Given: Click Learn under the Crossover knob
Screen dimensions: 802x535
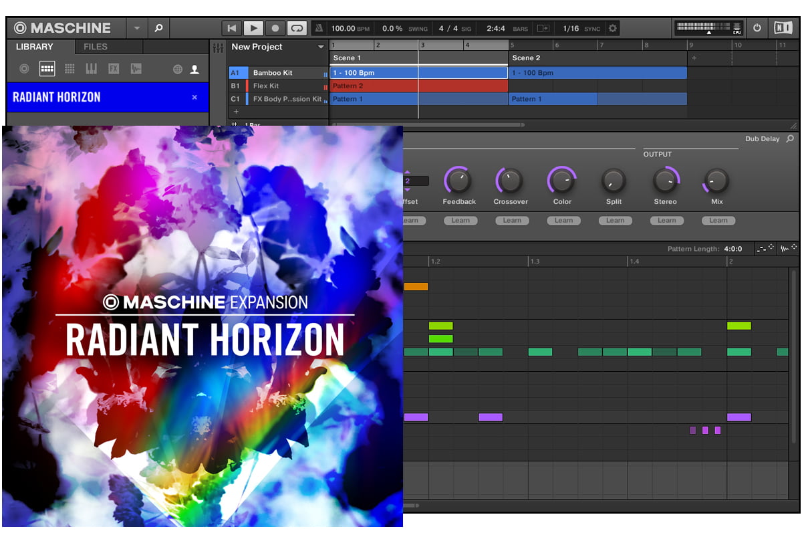Looking at the screenshot, I should 512,221.
